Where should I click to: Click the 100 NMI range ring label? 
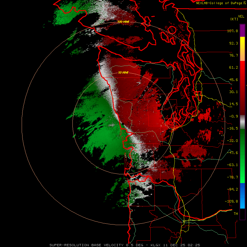point(123,22)
